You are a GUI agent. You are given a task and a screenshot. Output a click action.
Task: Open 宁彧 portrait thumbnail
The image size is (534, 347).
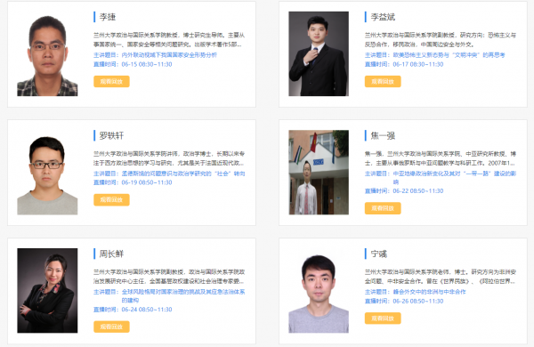point(319,290)
